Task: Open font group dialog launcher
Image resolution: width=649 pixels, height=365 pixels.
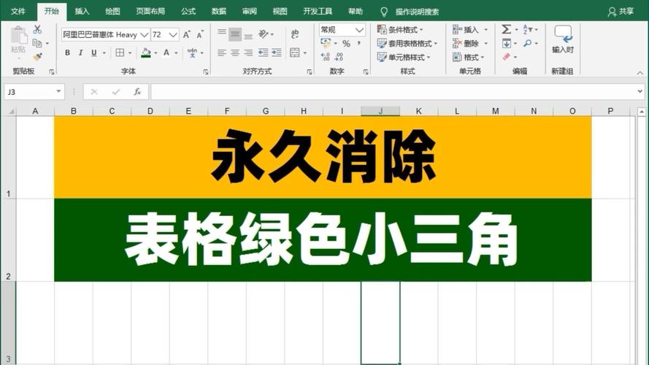Action: tap(206, 72)
